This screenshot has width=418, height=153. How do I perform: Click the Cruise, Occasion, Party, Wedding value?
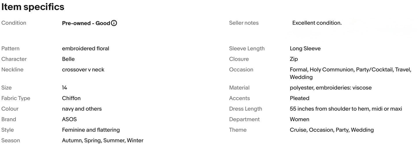tap(332, 130)
